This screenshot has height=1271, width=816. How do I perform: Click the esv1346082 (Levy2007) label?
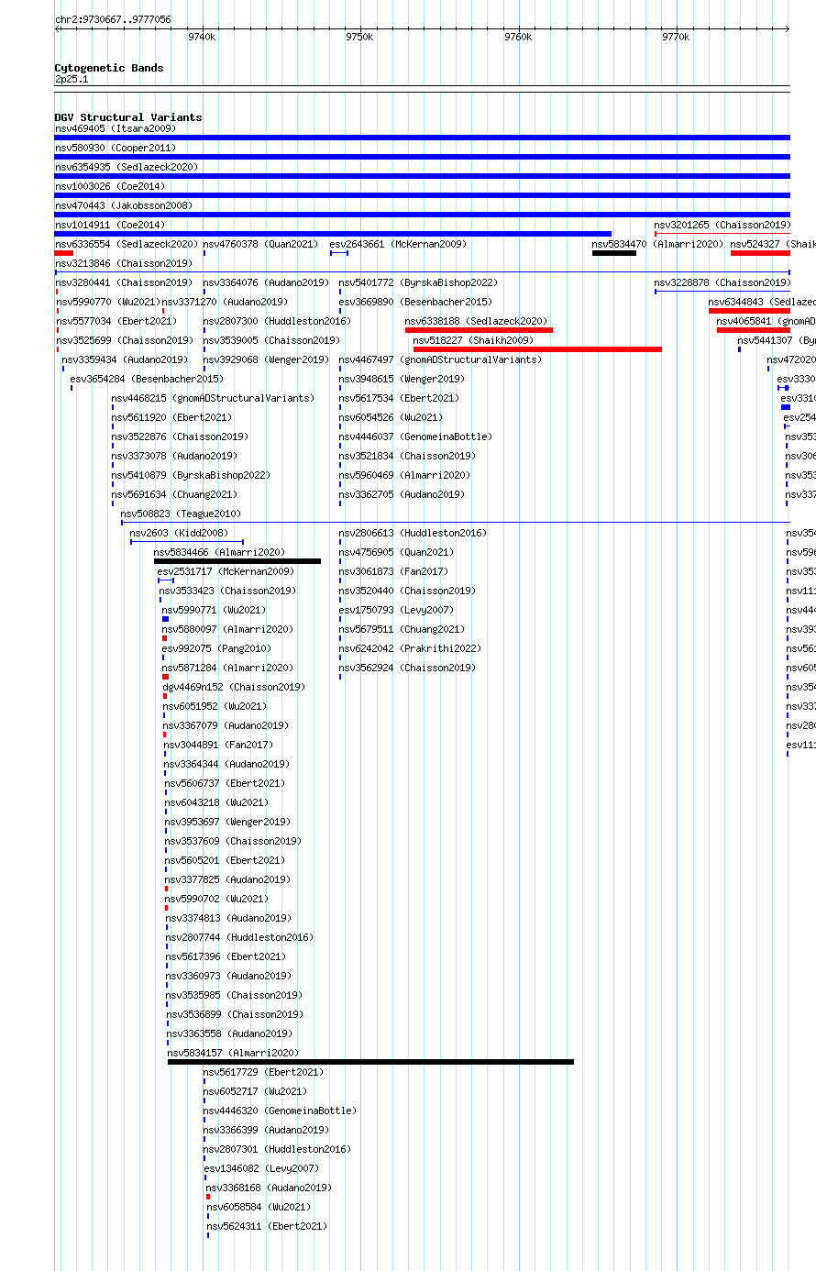click(x=262, y=1168)
